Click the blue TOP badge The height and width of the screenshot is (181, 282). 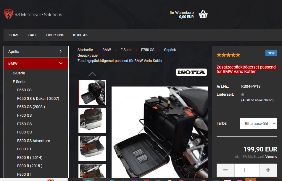pyautogui.click(x=271, y=53)
